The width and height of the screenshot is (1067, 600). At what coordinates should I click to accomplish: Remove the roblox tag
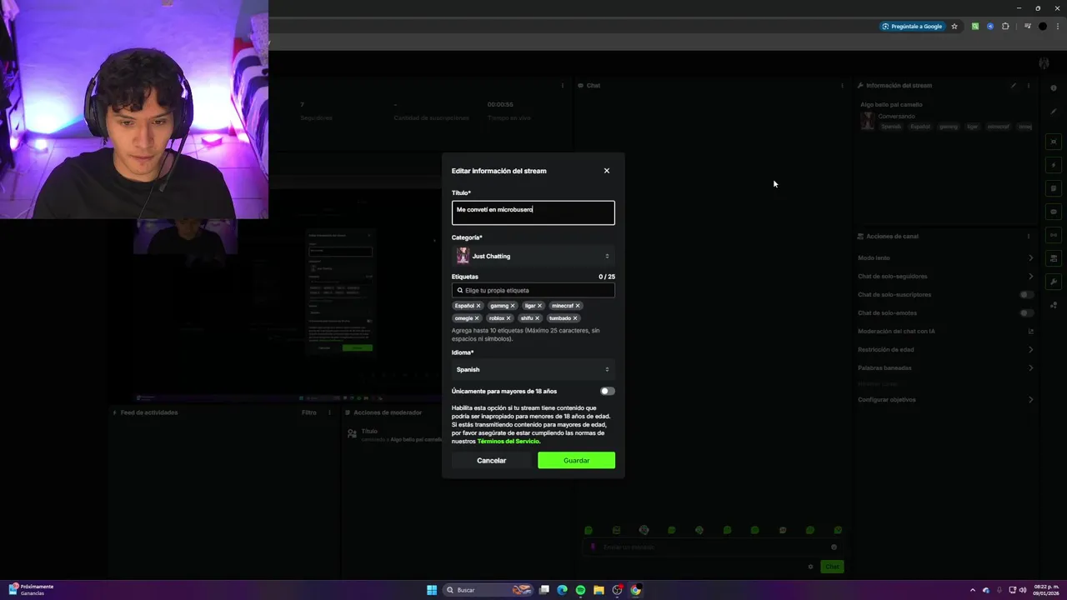(508, 318)
